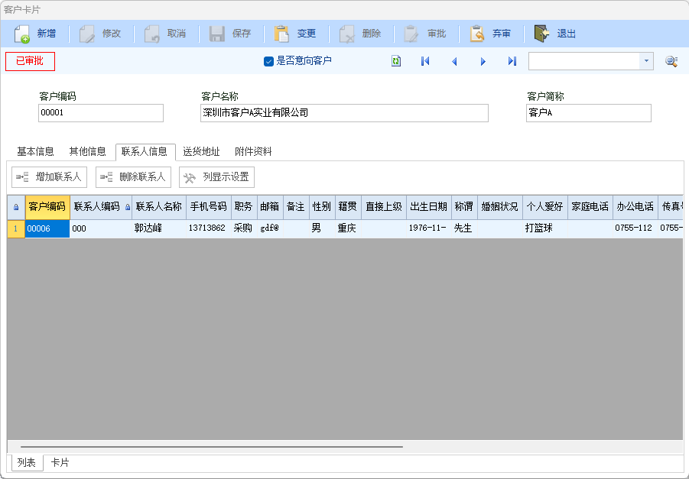Click the 删除联系人 button
689x479 pixels.
[x=133, y=177]
